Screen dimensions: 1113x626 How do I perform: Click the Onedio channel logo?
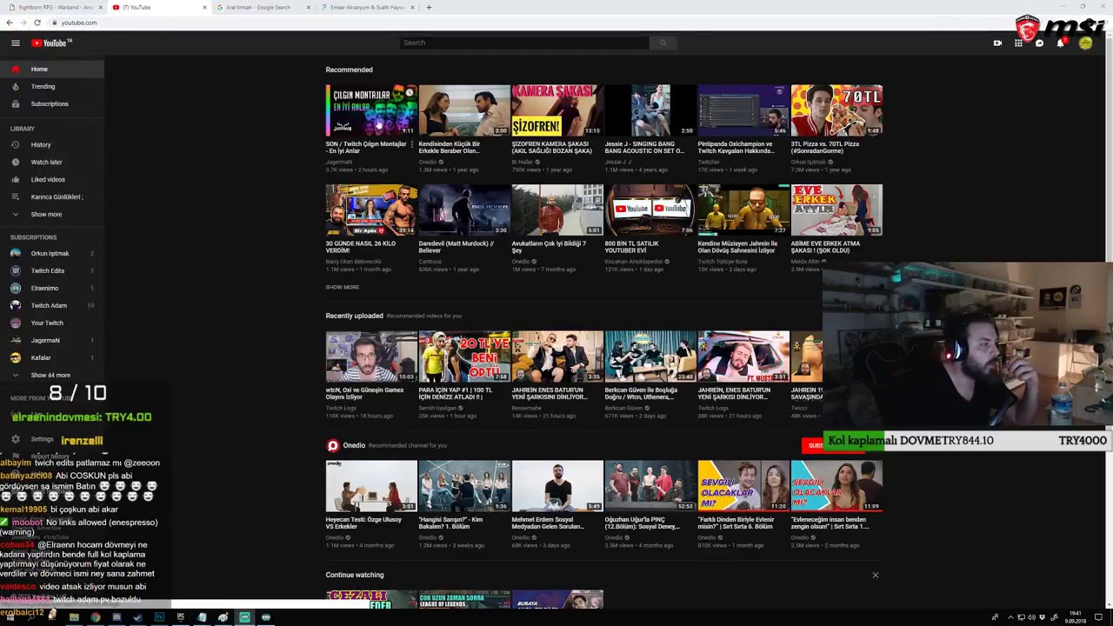[332, 445]
